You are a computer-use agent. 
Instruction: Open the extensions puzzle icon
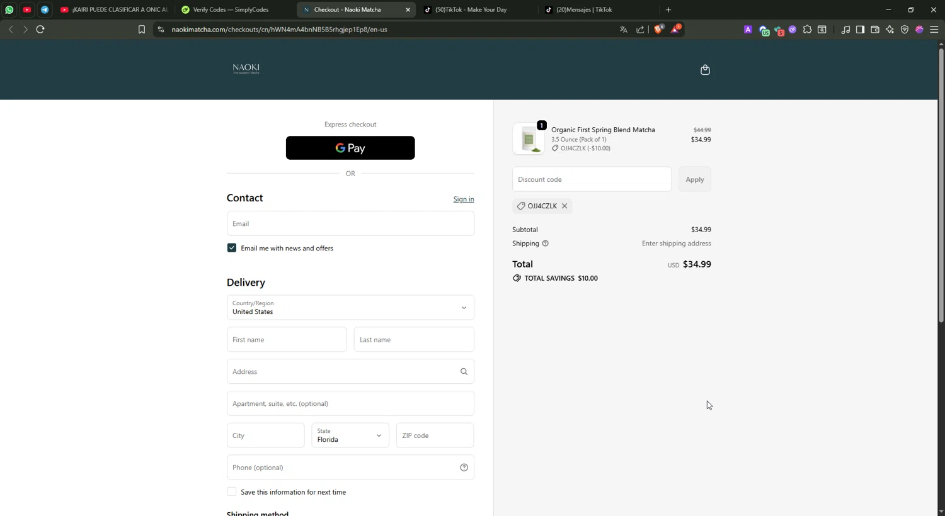[808, 30]
